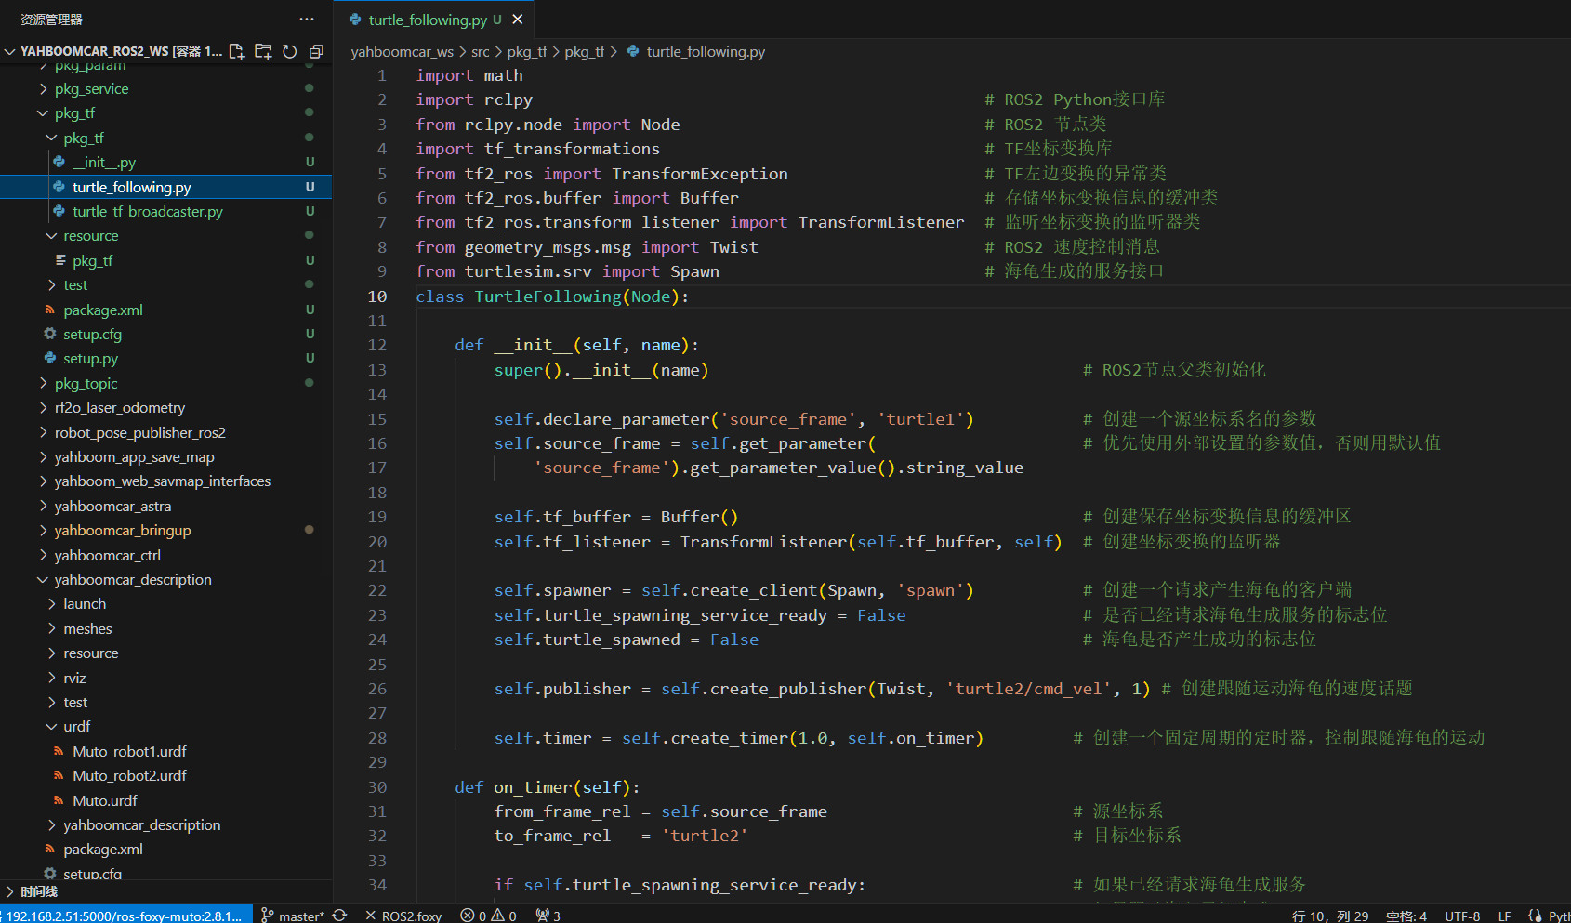Viewport: 1571px width, 923px height.
Task: Click the New Folder icon in explorer header
Action: [x=263, y=51]
